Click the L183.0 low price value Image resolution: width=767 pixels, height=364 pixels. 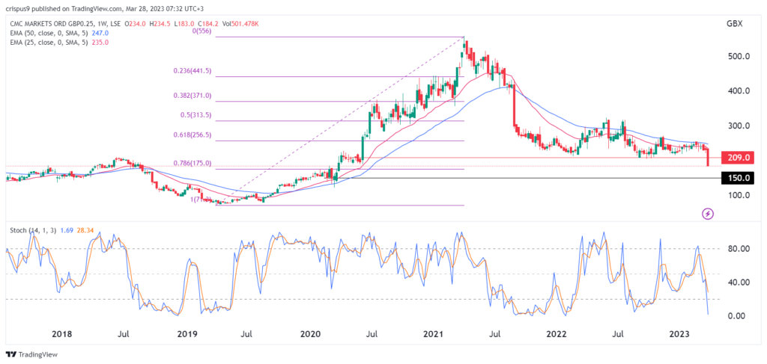(183, 25)
